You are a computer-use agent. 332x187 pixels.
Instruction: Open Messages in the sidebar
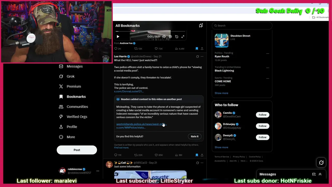point(71,66)
